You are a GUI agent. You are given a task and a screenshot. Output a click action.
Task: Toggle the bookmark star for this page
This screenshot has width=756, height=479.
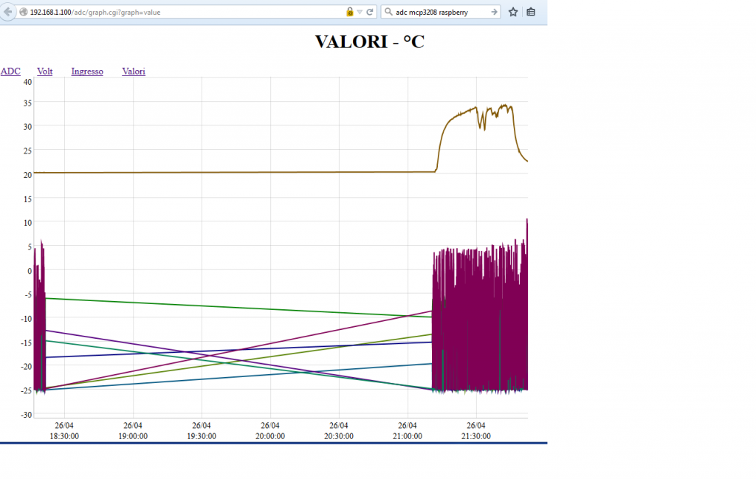[512, 11]
